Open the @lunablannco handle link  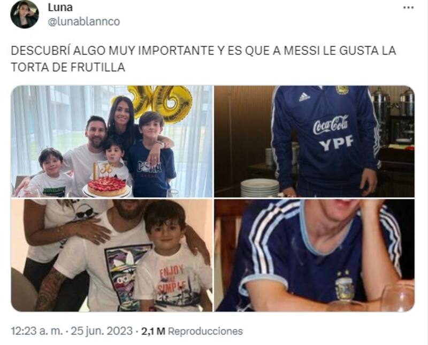(x=84, y=21)
